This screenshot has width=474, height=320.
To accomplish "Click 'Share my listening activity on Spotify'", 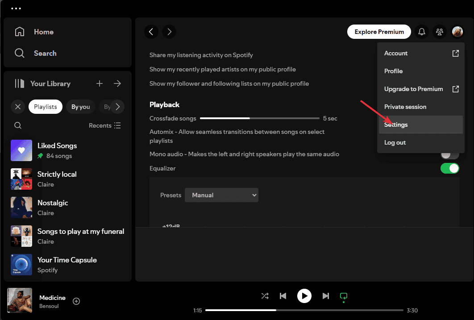I will click(201, 55).
